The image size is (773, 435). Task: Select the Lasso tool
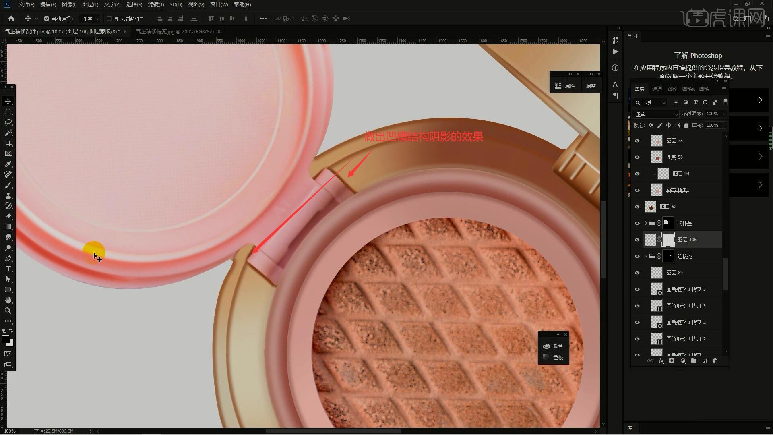(8, 122)
